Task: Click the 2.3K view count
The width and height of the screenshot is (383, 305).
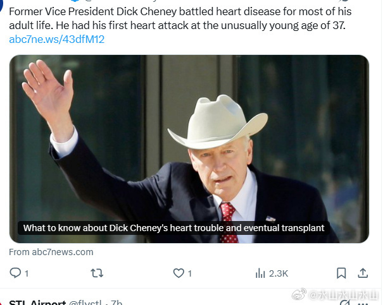Action: tap(279, 273)
